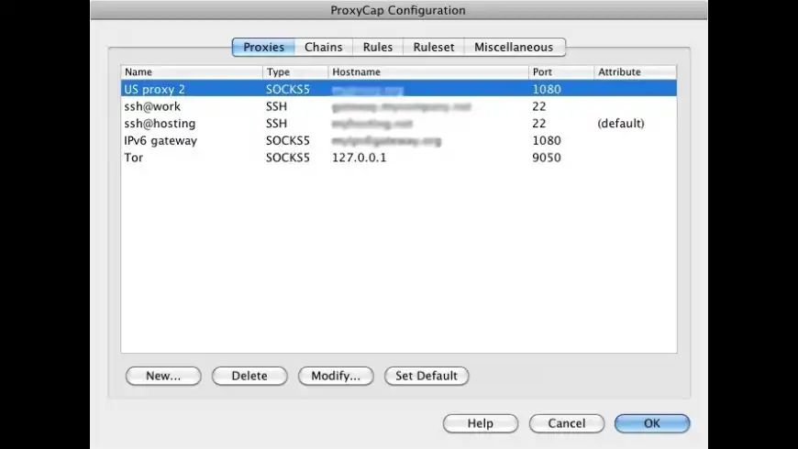Select the Tor proxy entry
The image size is (798, 449).
(398, 157)
